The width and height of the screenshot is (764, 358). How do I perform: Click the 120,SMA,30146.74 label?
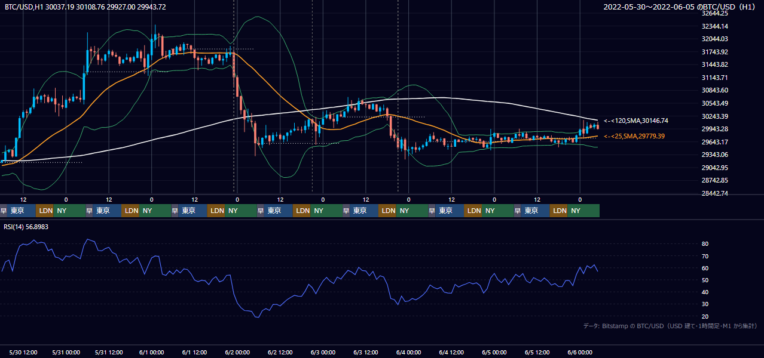[636, 121]
